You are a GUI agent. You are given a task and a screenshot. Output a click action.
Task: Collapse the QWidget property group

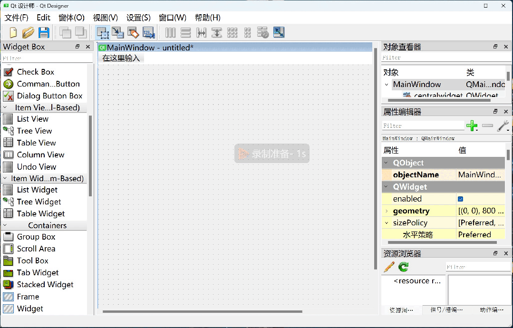tap(386, 187)
